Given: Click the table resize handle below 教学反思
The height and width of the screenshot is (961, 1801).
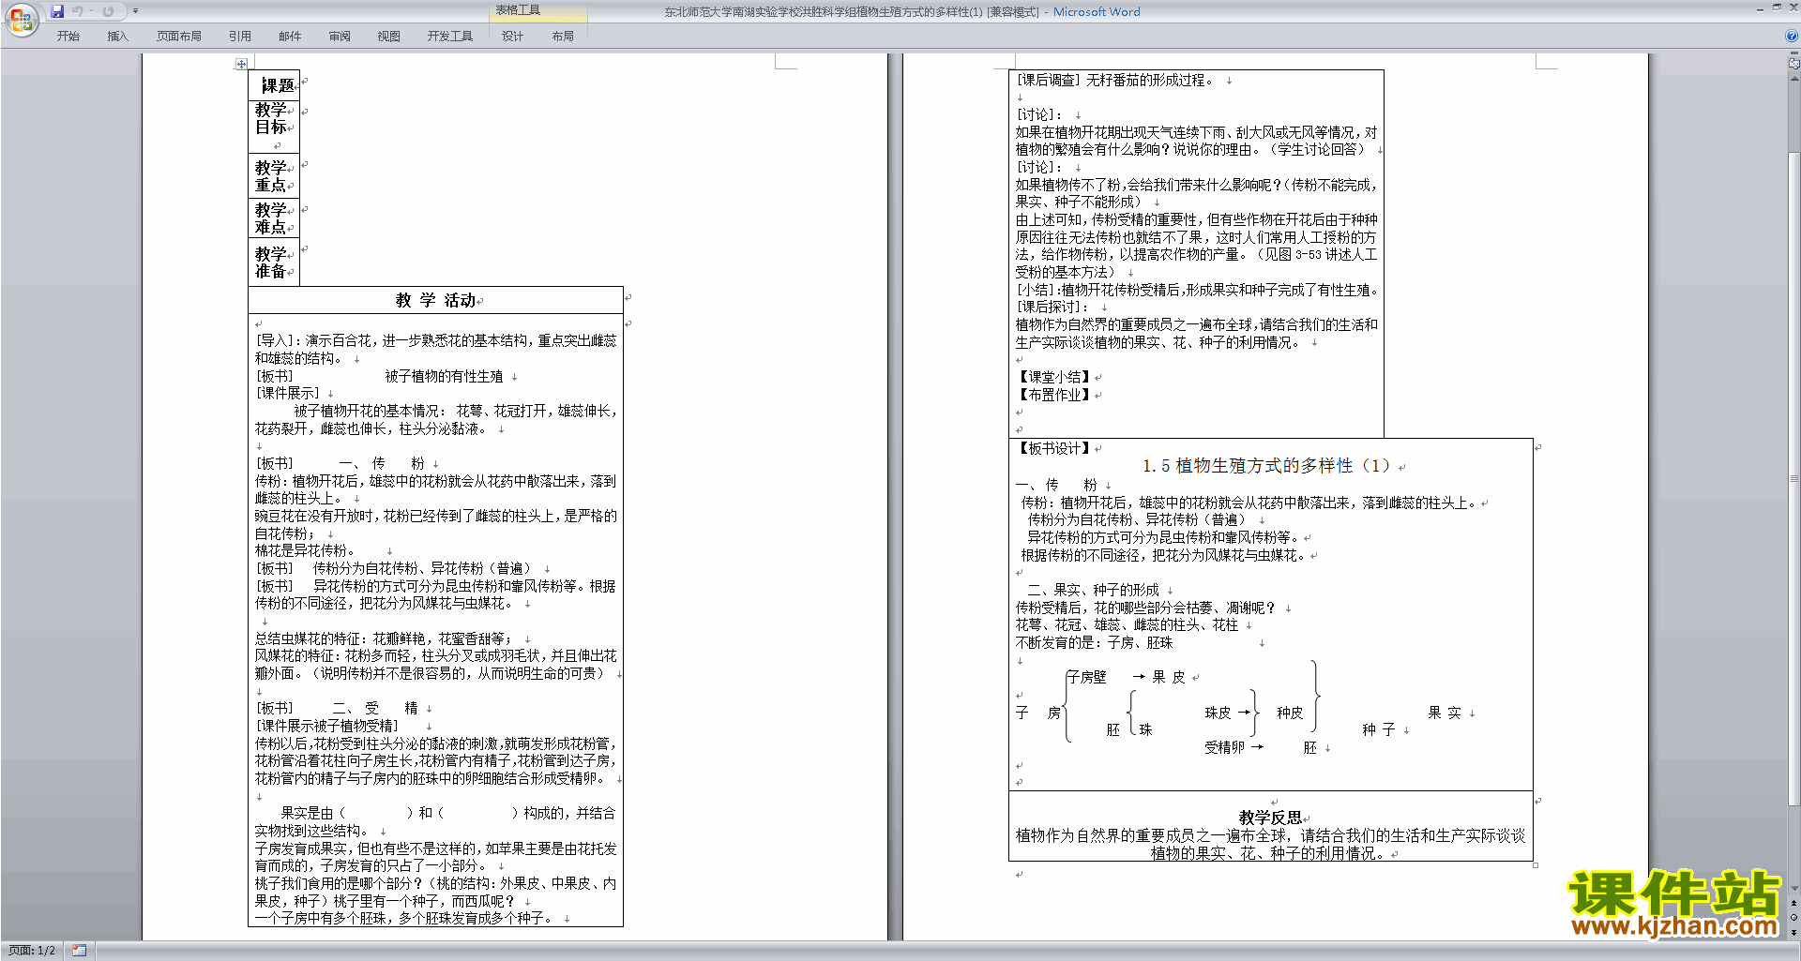Looking at the screenshot, I should (x=1536, y=865).
